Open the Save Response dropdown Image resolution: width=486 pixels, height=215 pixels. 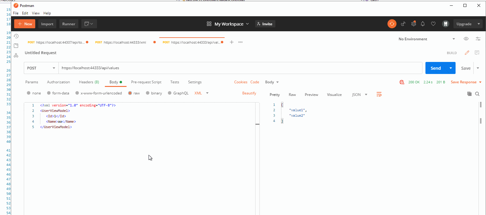click(466, 82)
